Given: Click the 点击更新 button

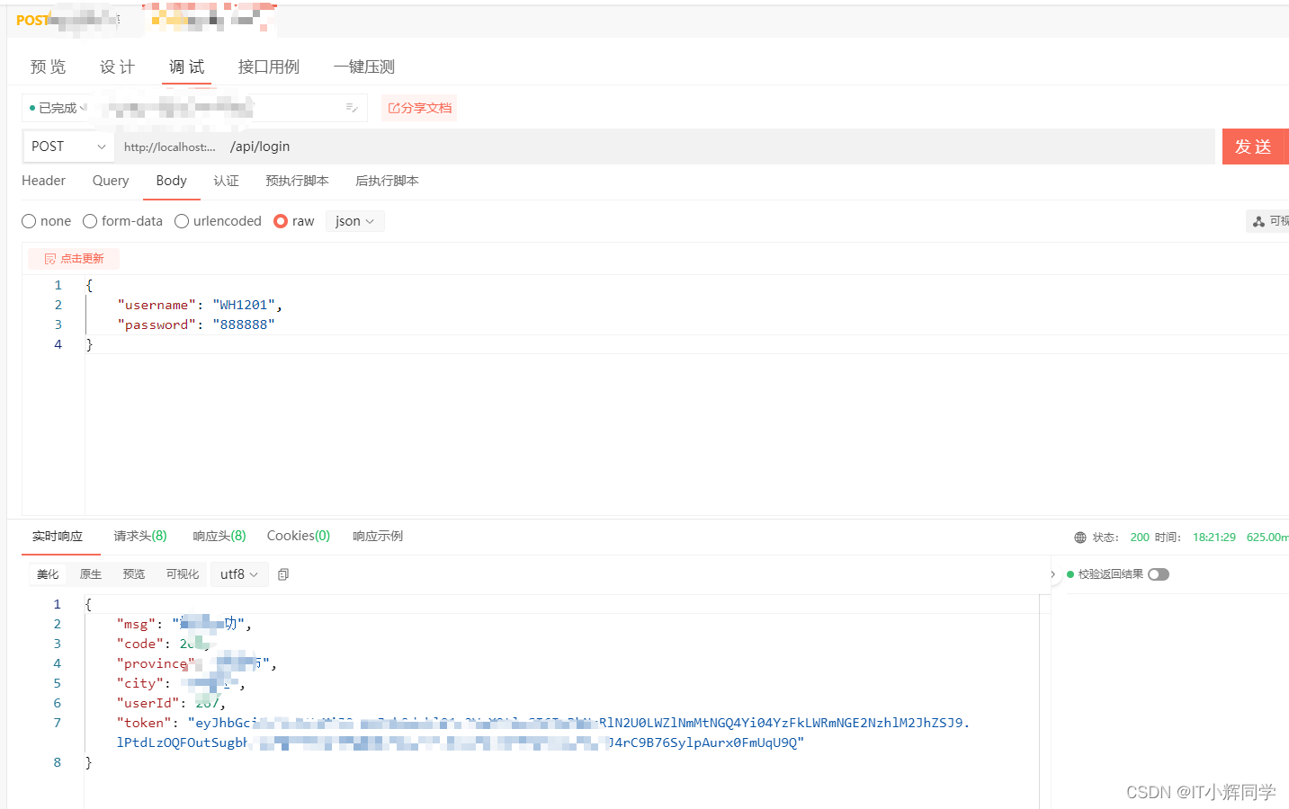Looking at the screenshot, I should click(x=74, y=259).
